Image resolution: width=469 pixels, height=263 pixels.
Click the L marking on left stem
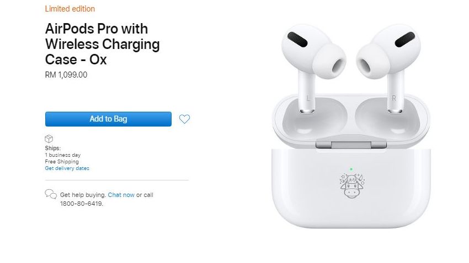click(308, 98)
